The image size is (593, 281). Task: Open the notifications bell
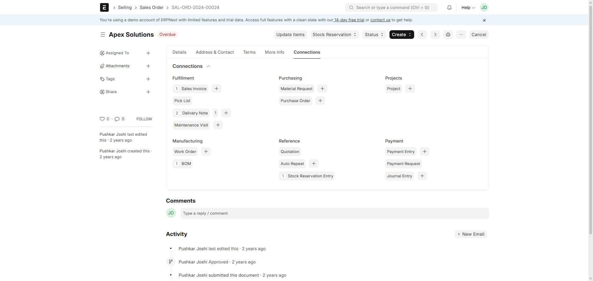449,7
